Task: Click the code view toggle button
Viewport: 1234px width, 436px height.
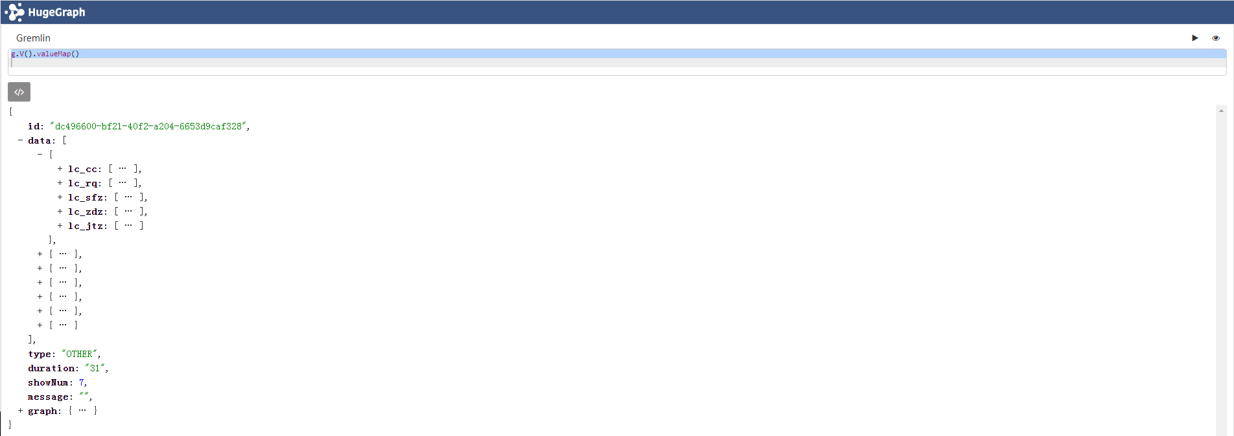Action: (19, 92)
